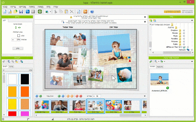Open the shopping cart order icon
The image size is (196, 122).
tap(85, 11)
